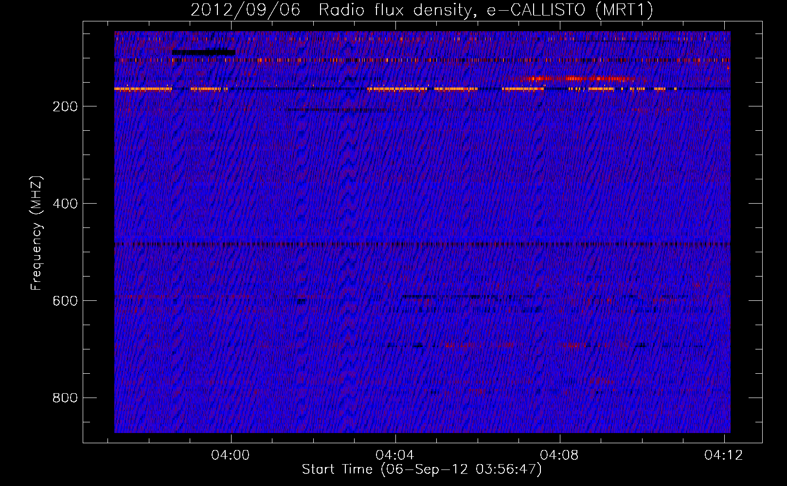Click the 04:08 time tick label
The width and height of the screenshot is (787, 486).
pyautogui.click(x=559, y=455)
